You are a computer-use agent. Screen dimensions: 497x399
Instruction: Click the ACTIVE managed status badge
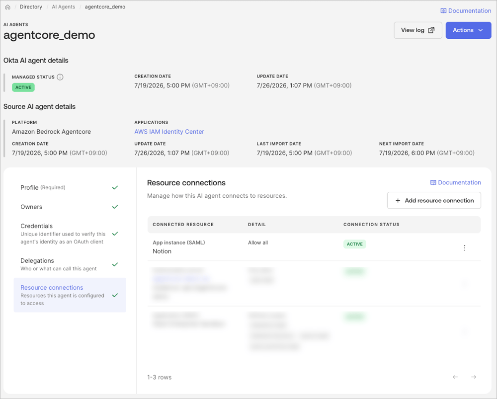pyautogui.click(x=23, y=87)
